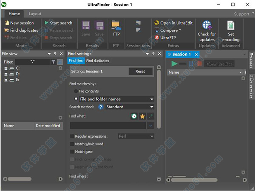The width and height of the screenshot is (255, 191).
Task: Click the help icon beside Search method
Action: (x=101, y=107)
